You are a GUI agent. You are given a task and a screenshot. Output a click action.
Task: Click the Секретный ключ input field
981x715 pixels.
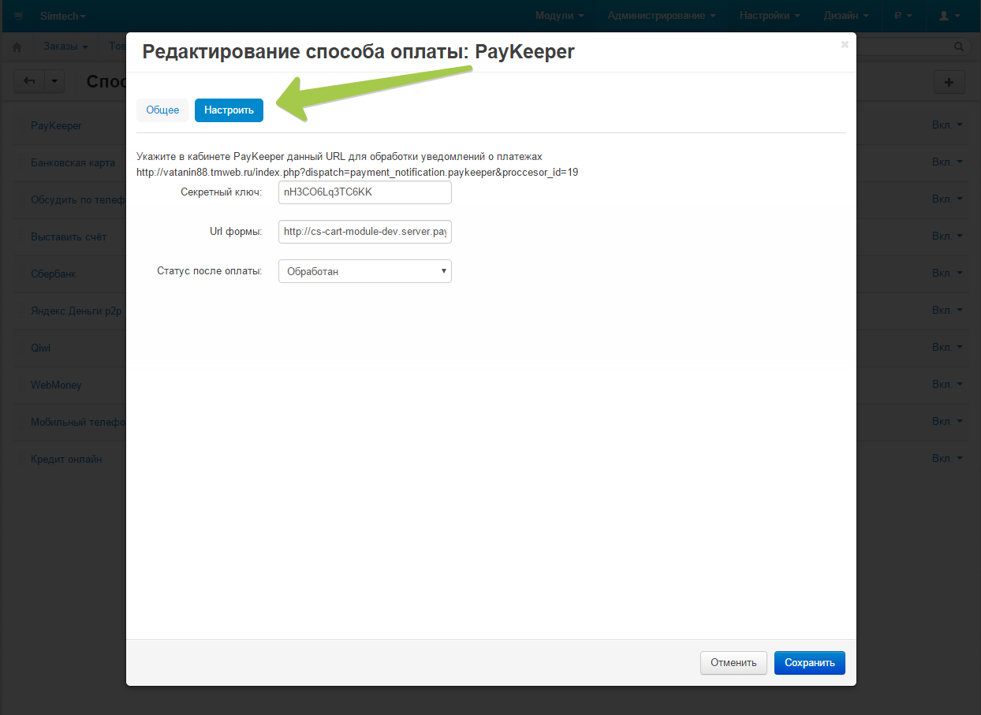coord(364,192)
